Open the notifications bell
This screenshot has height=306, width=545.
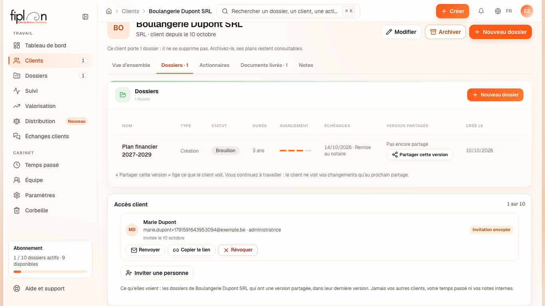481,11
